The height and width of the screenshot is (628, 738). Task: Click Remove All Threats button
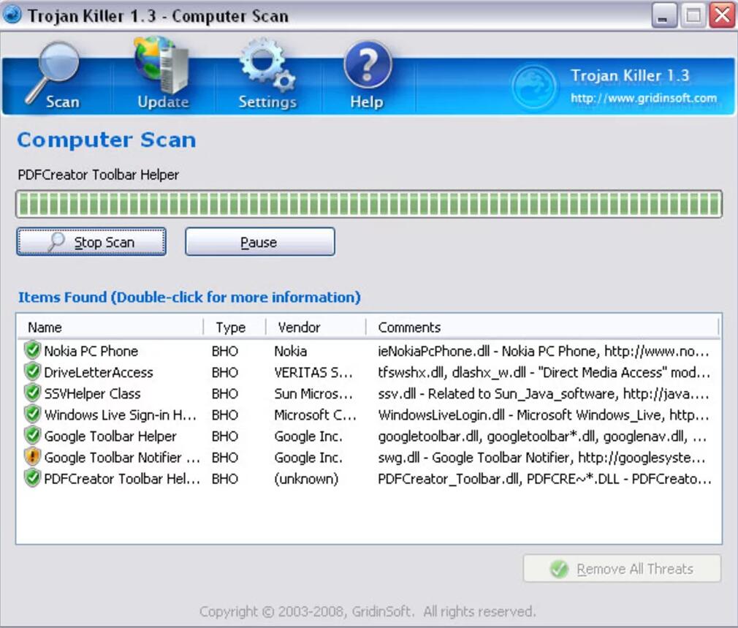coord(622,569)
